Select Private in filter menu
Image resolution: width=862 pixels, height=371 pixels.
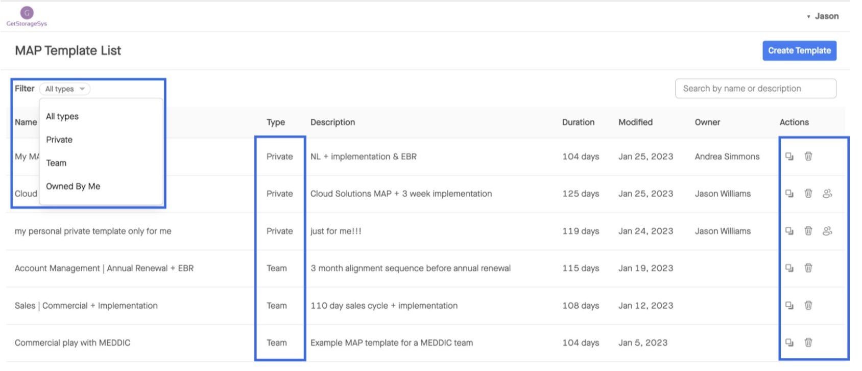point(59,140)
